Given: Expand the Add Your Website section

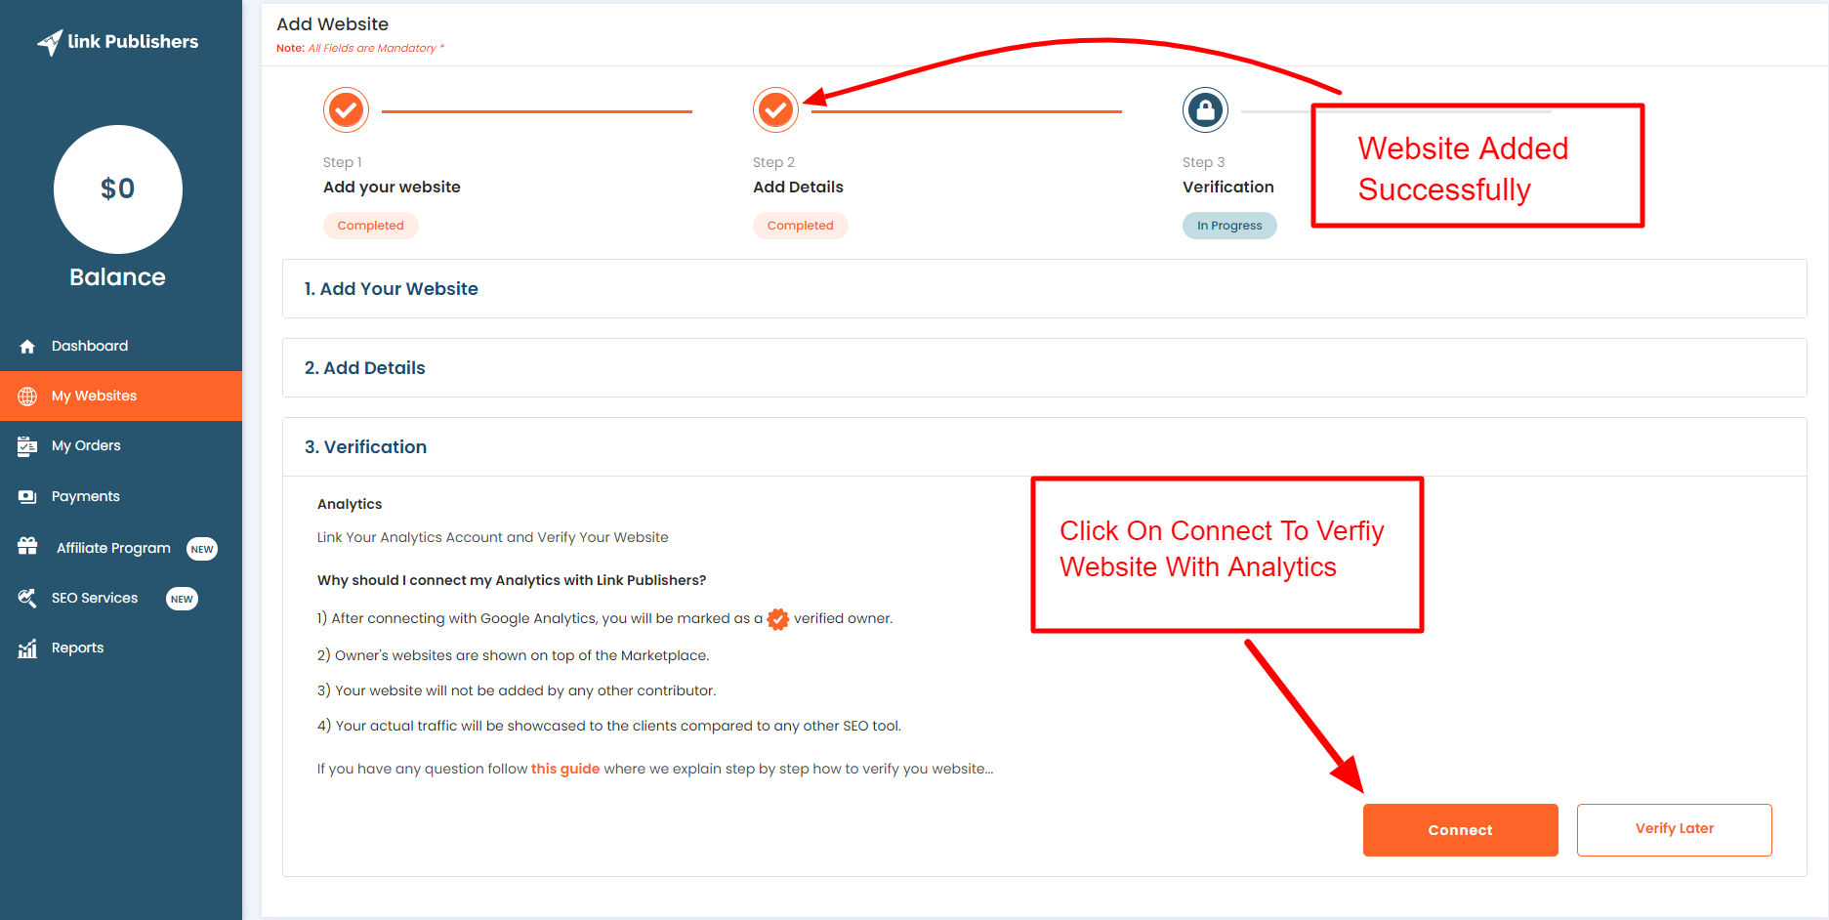Looking at the screenshot, I should point(393,288).
